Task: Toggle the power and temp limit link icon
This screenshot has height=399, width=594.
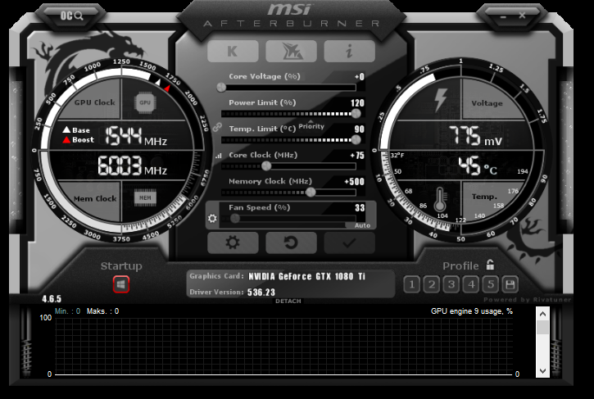Action: [217, 127]
